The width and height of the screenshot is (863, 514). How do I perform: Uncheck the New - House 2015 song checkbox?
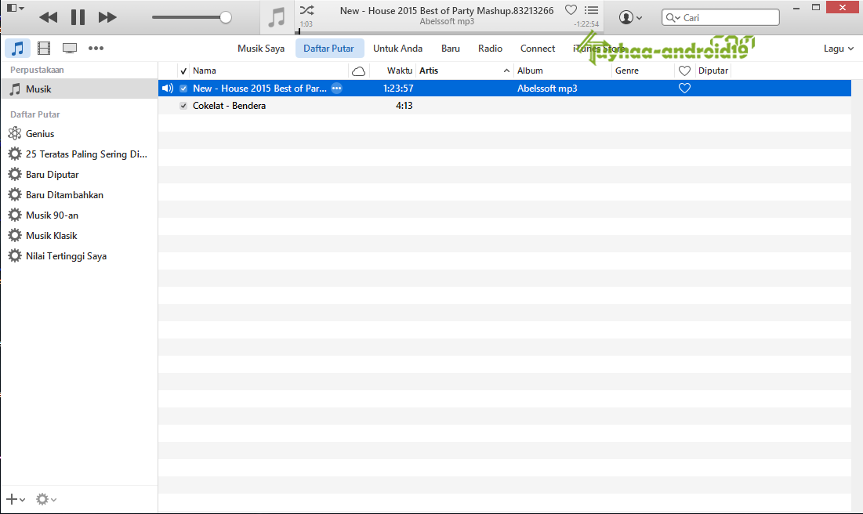point(183,88)
